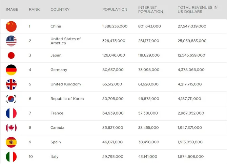
Task: Click the France flag icon
Action: tap(11, 113)
